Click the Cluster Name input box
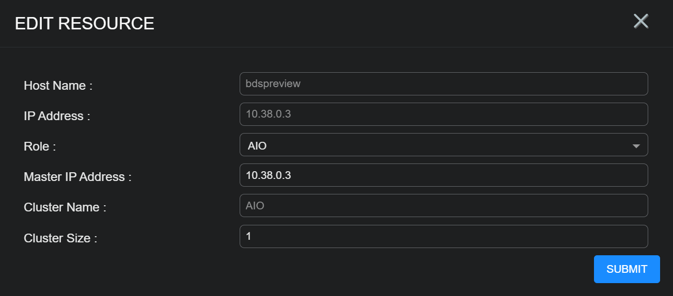673x296 pixels. click(x=443, y=205)
